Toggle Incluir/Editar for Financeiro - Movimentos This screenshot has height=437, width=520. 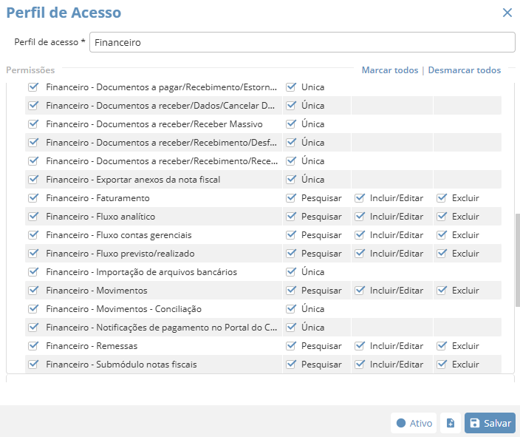click(360, 291)
